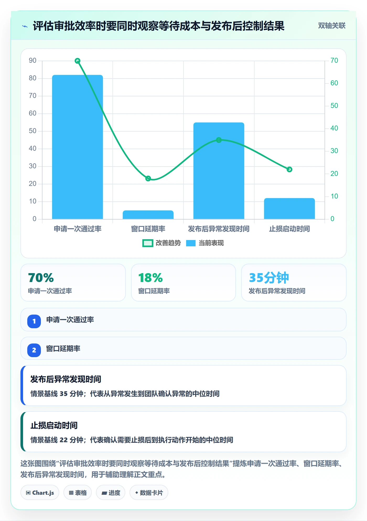Click the 表格 tag
This screenshot has width=367, height=521.
[x=78, y=493]
